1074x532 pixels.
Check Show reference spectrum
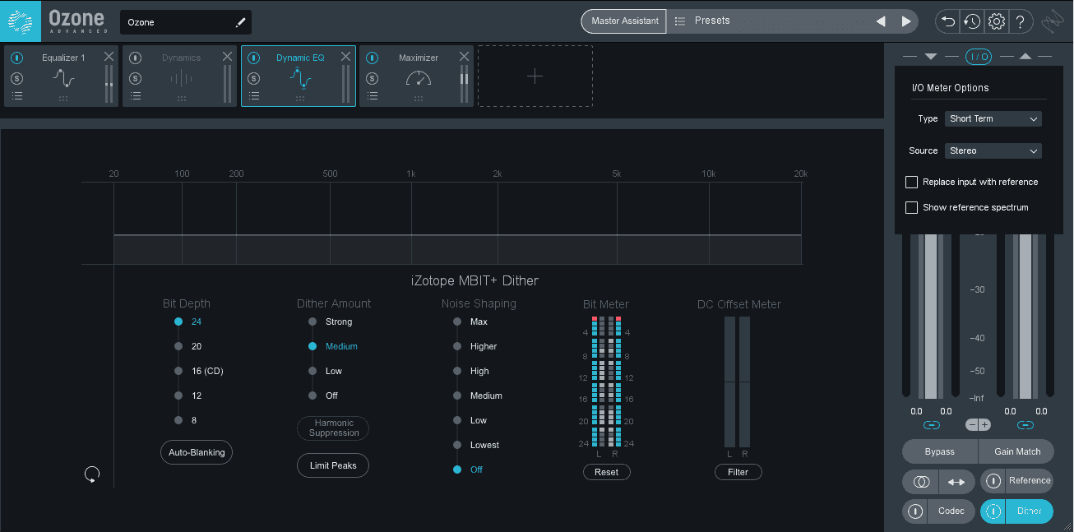(x=911, y=207)
